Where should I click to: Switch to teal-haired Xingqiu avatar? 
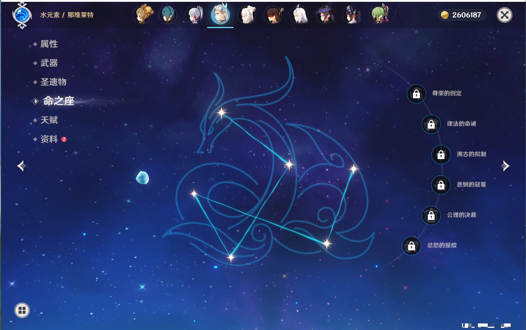tap(168, 15)
